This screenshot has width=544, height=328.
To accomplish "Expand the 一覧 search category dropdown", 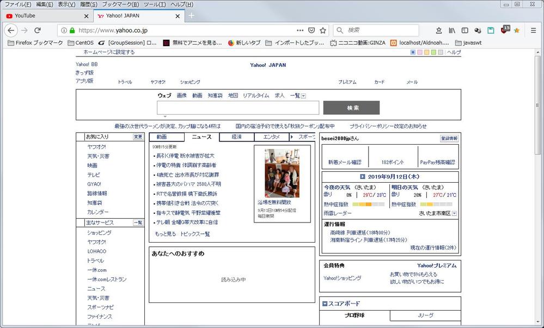I will pos(303,96).
